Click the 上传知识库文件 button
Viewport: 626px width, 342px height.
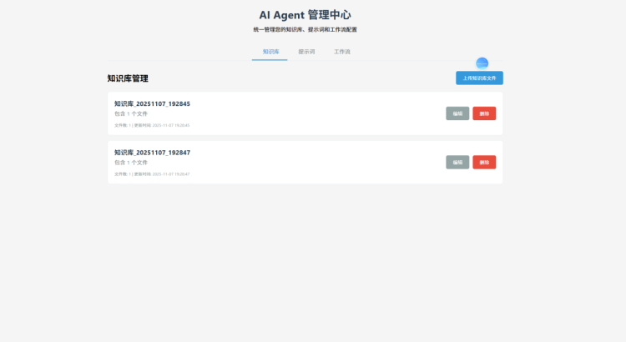479,78
